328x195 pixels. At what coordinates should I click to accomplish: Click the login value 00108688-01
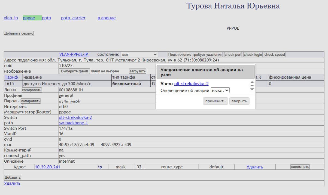click(71, 90)
